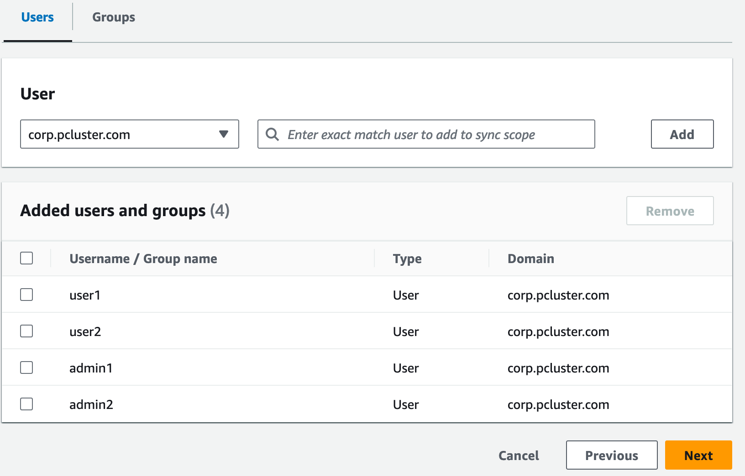Toggle the select-all checkbox in table header

26,258
